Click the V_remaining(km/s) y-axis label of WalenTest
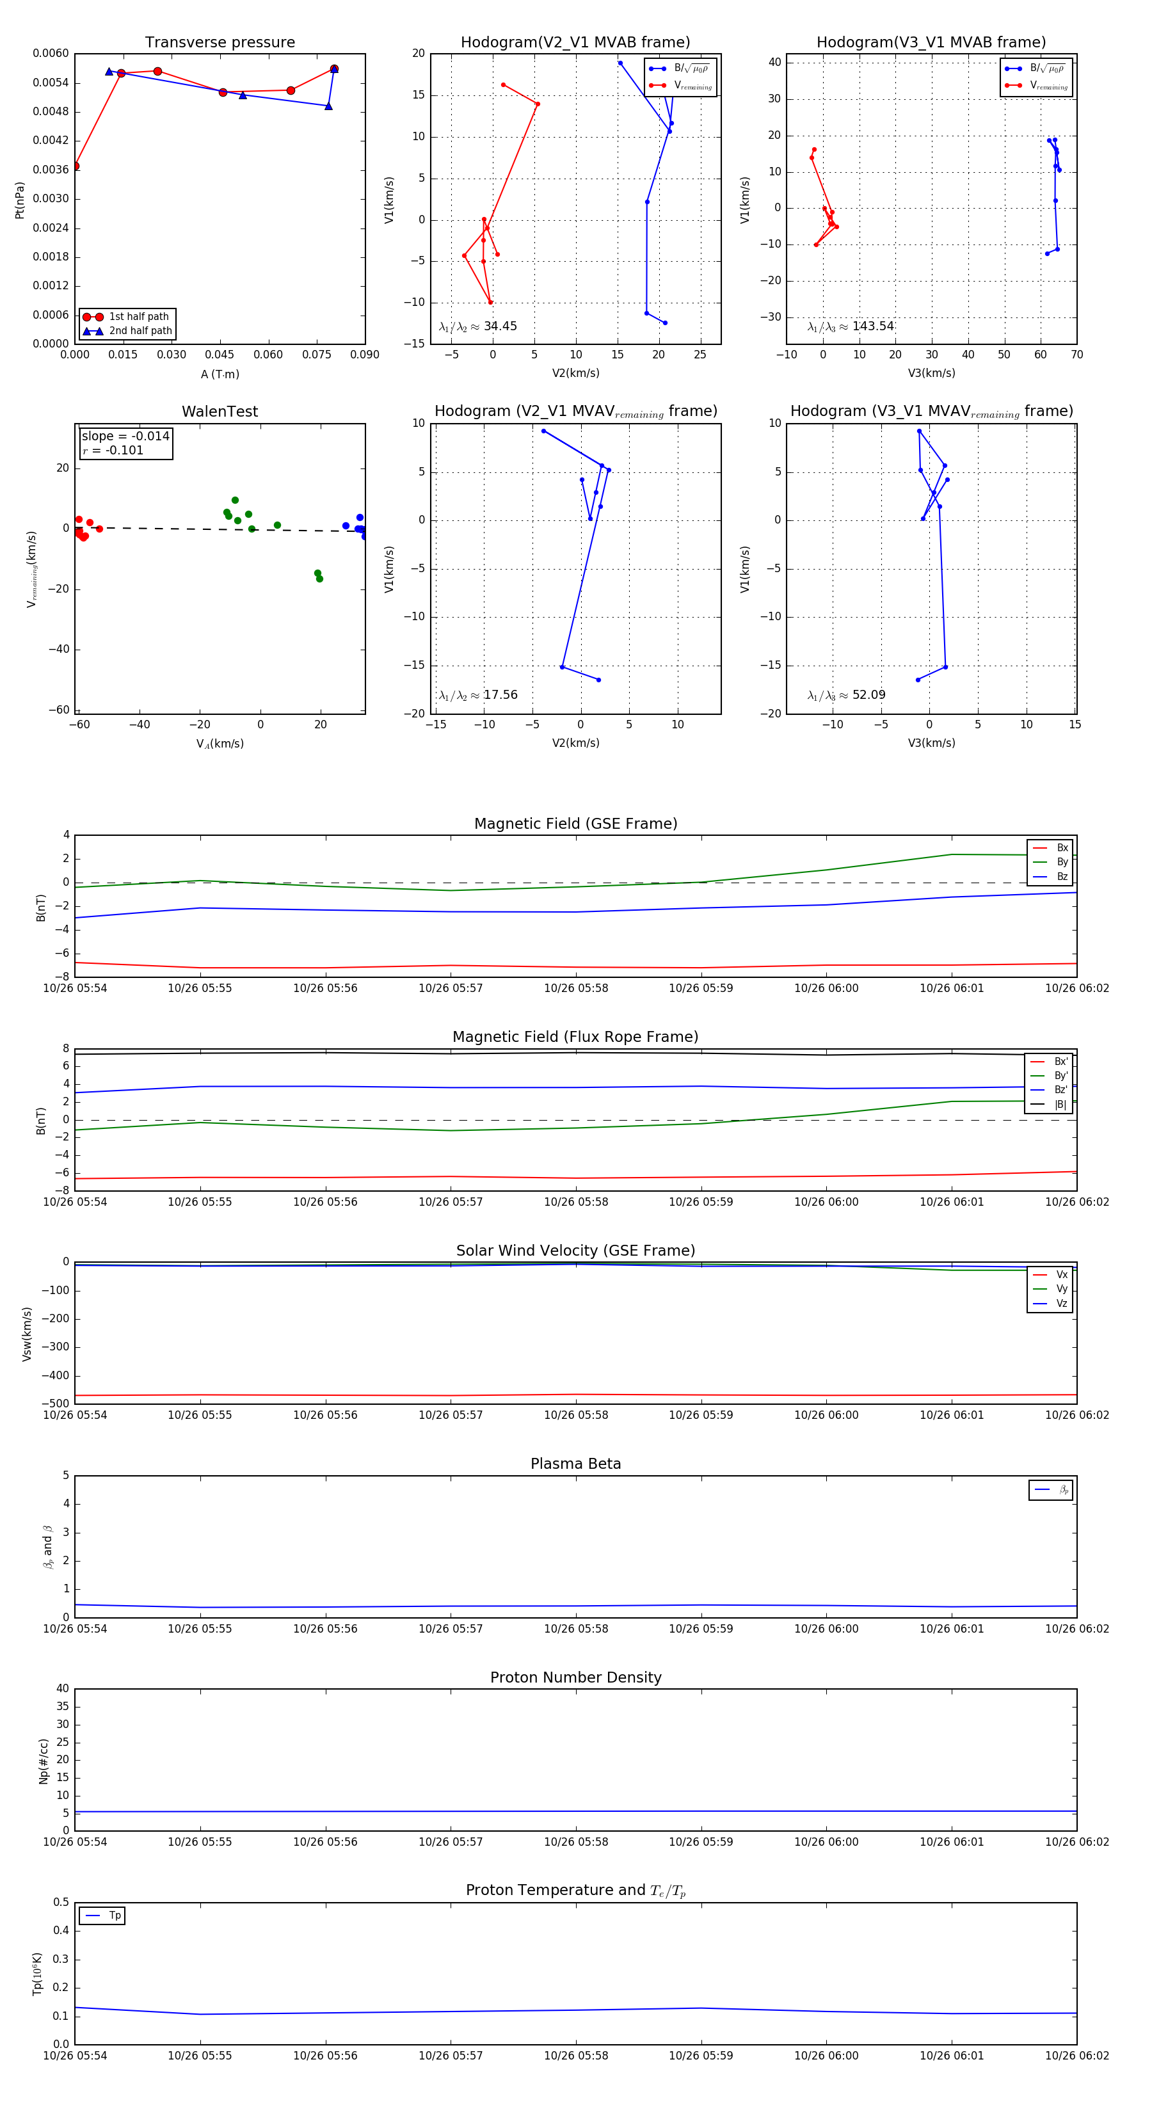The width and height of the screenshot is (1152, 2112). tap(32, 569)
